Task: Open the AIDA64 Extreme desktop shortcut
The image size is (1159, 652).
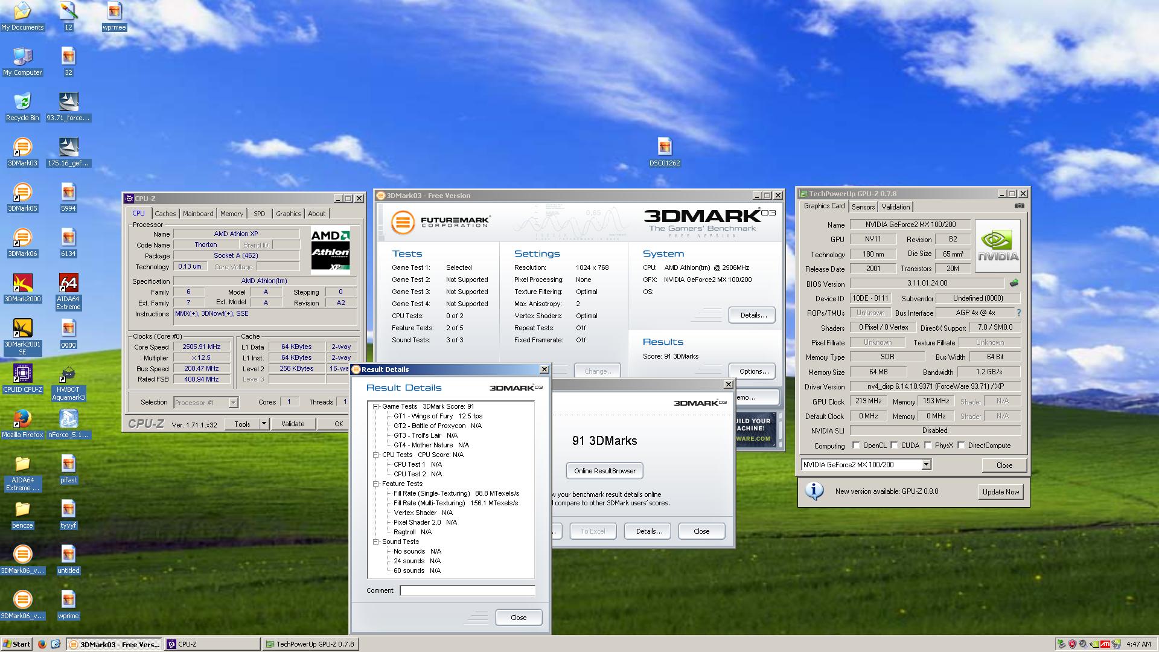Action: tap(68, 291)
